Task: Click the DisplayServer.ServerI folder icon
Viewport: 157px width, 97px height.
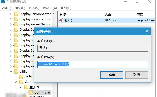Action: click(16, 14)
